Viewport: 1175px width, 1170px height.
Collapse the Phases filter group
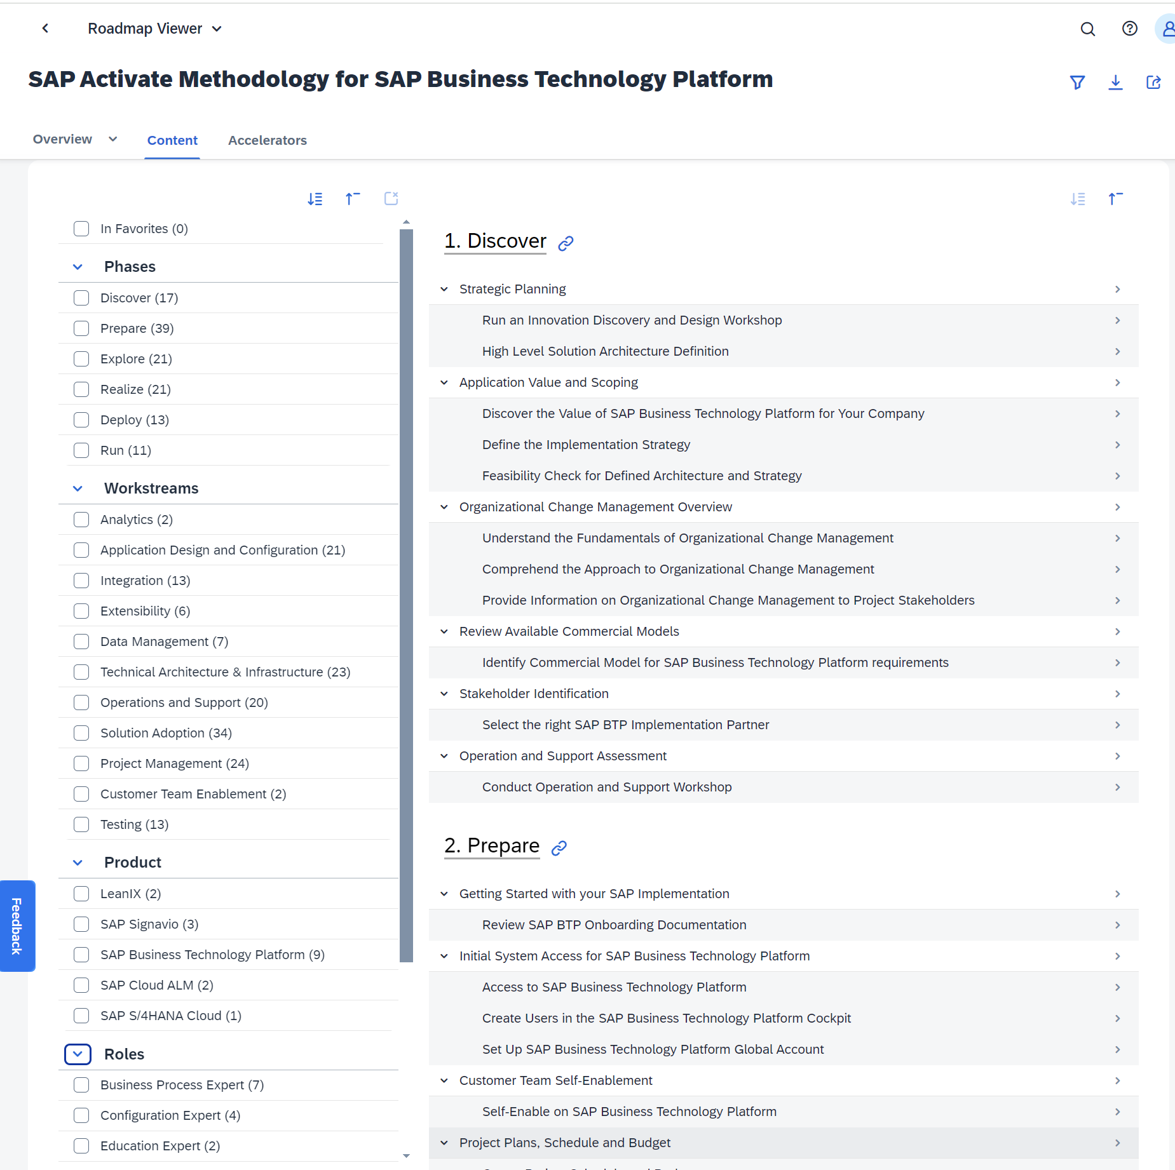click(78, 267)
